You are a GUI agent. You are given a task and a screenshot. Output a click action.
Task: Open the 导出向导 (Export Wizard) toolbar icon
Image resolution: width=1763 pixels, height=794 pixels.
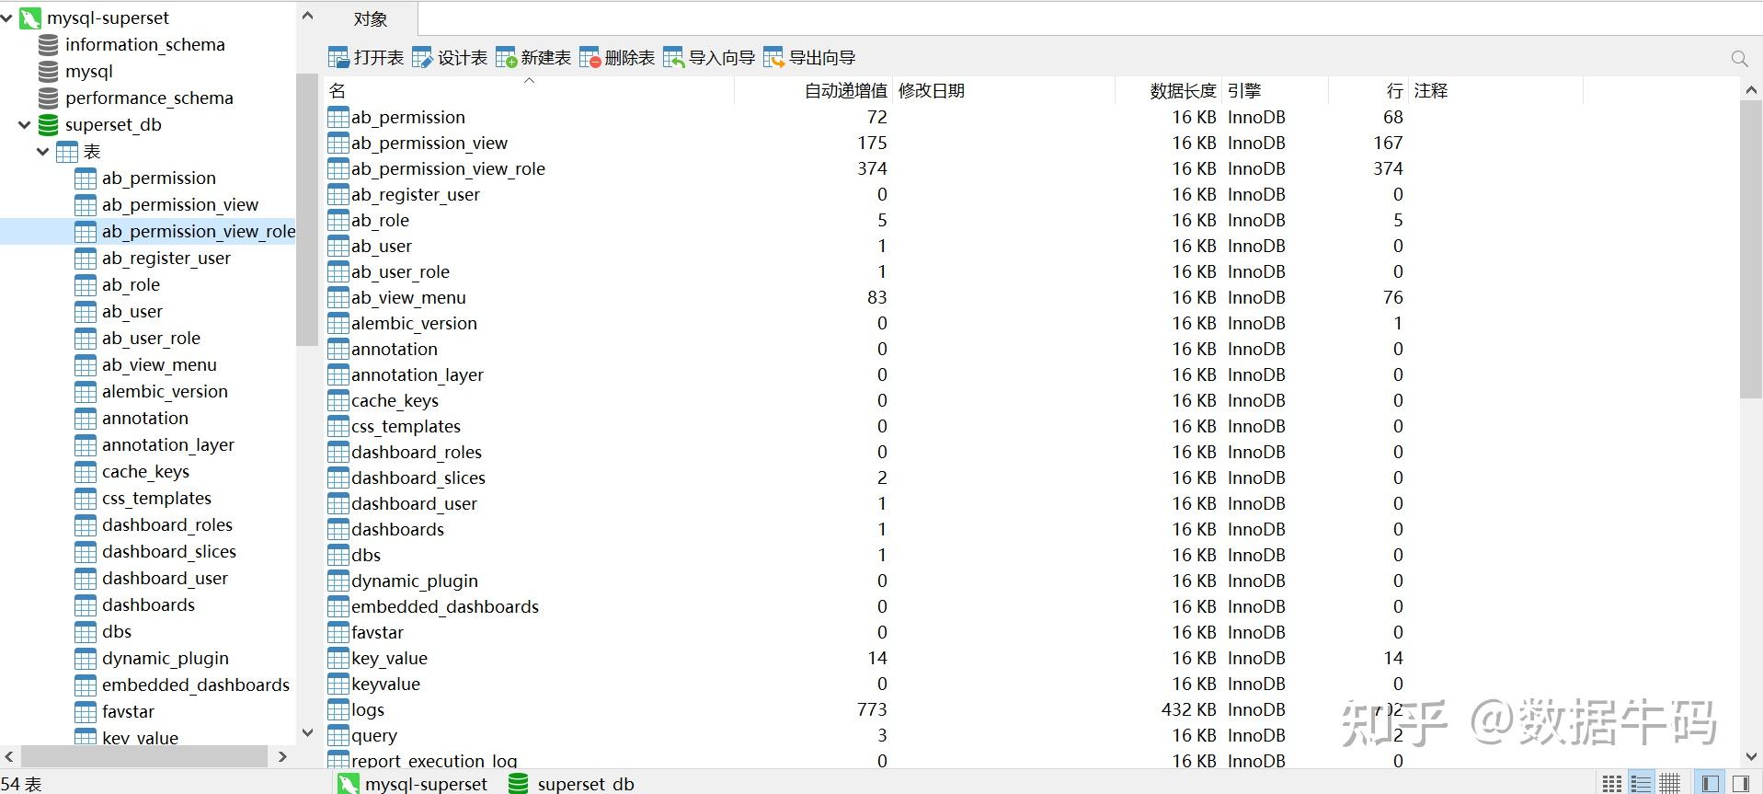773,58
